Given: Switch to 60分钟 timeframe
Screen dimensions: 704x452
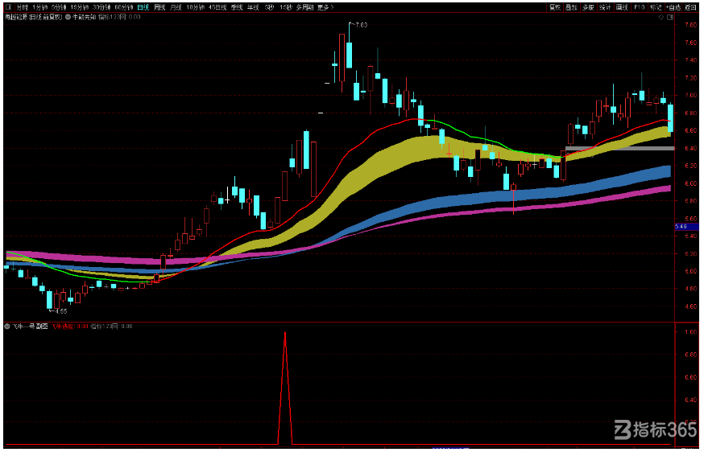Looking at the screenshot, I should [124, 7].
